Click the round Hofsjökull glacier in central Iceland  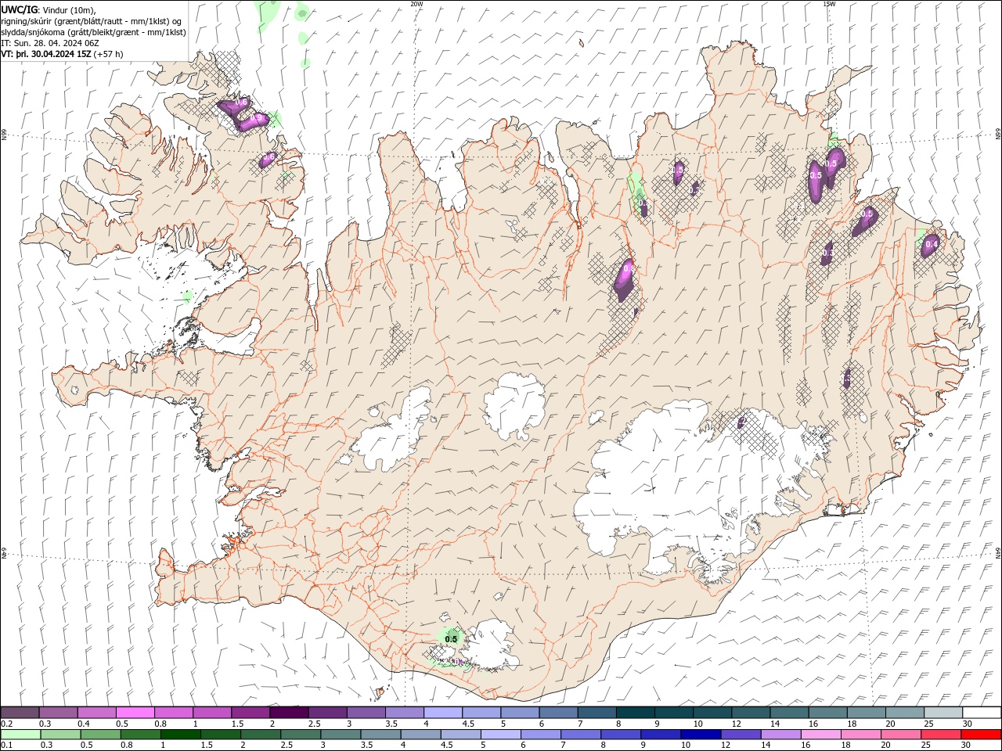pos(514,407)
